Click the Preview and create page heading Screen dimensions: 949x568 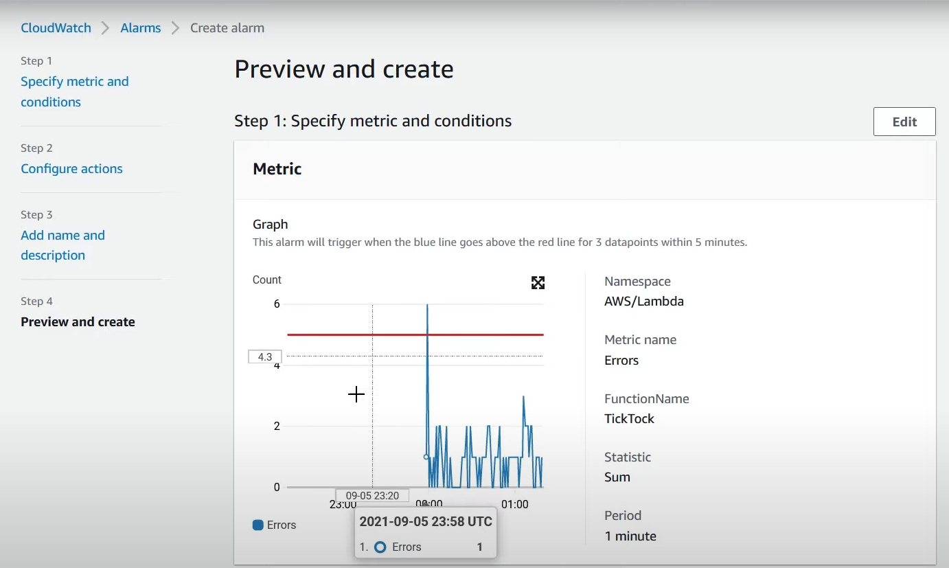click(x=344, y=69)
